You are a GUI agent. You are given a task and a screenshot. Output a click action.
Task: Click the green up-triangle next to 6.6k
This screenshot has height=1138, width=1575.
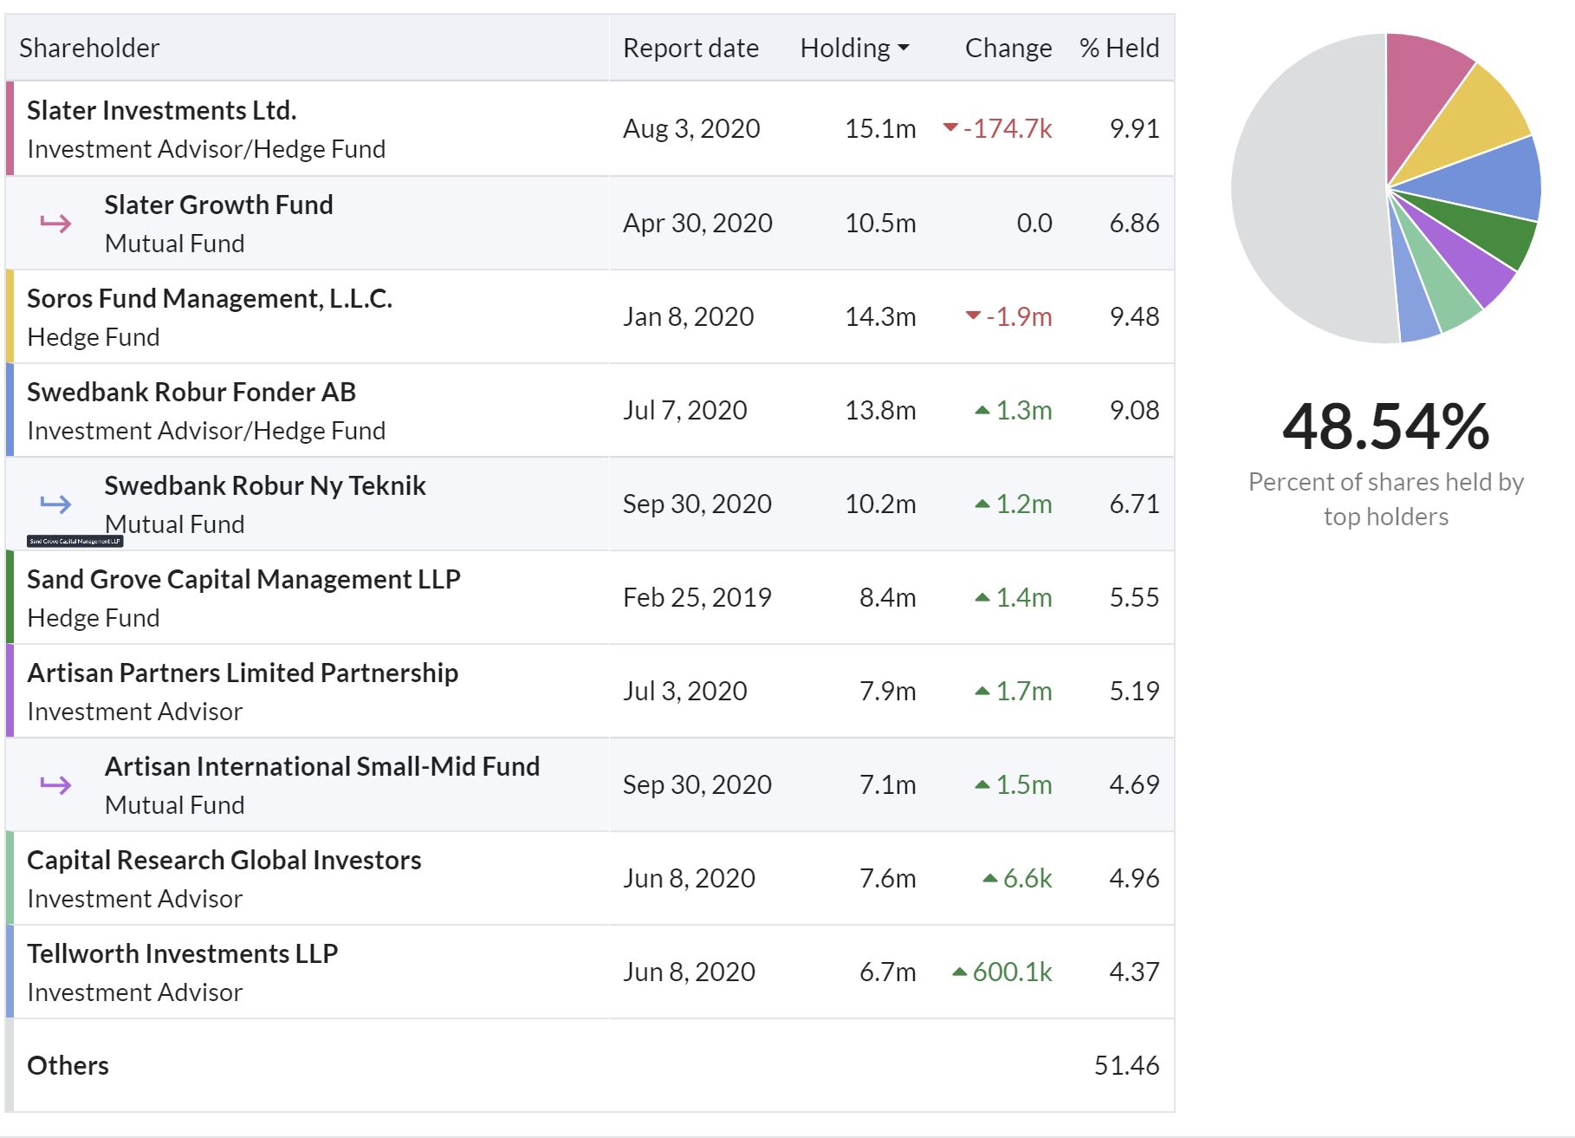tap(990, 878)
